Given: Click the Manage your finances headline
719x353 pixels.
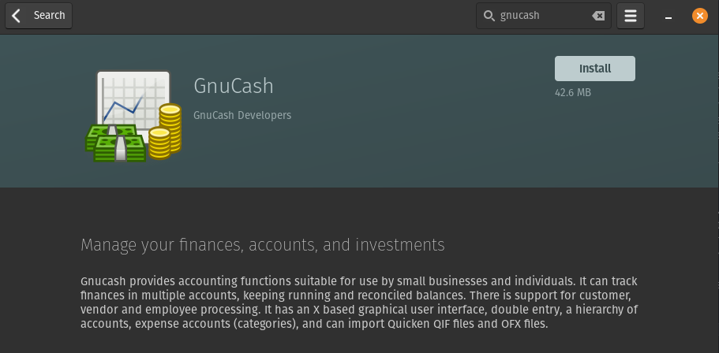Looking at the screenshot, I should pyautogui.click(x=263, y=245).
